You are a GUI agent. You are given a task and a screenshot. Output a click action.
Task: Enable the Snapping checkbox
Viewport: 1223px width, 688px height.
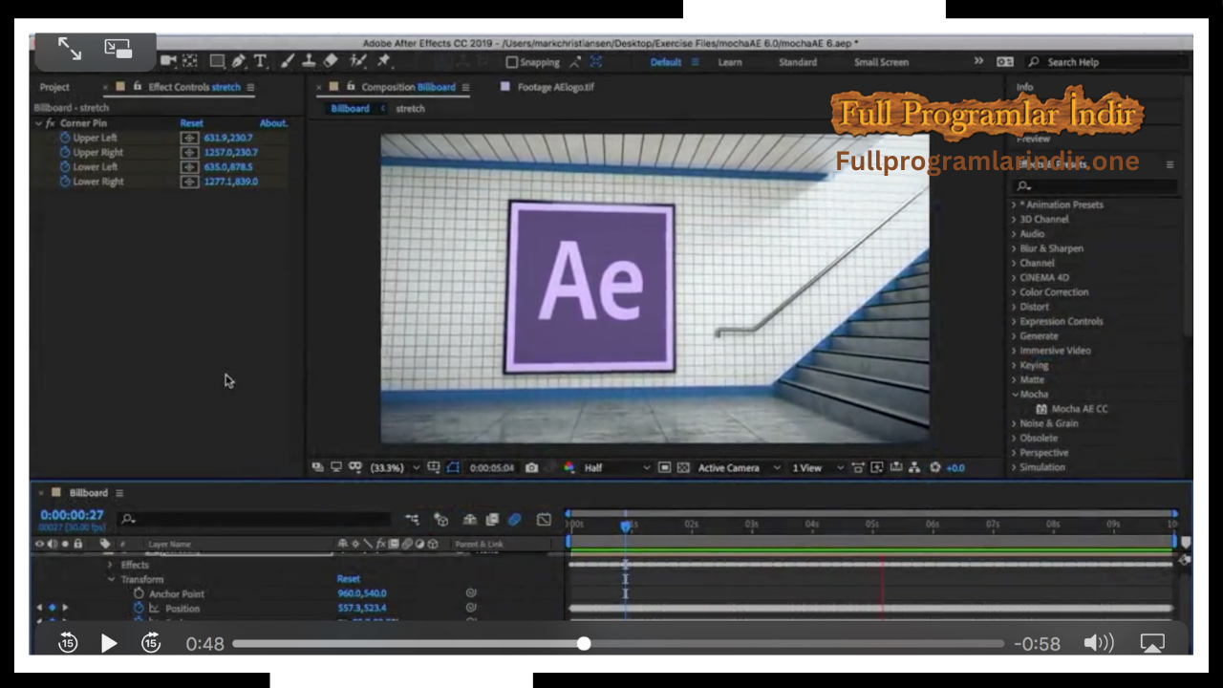click(511, 62)
